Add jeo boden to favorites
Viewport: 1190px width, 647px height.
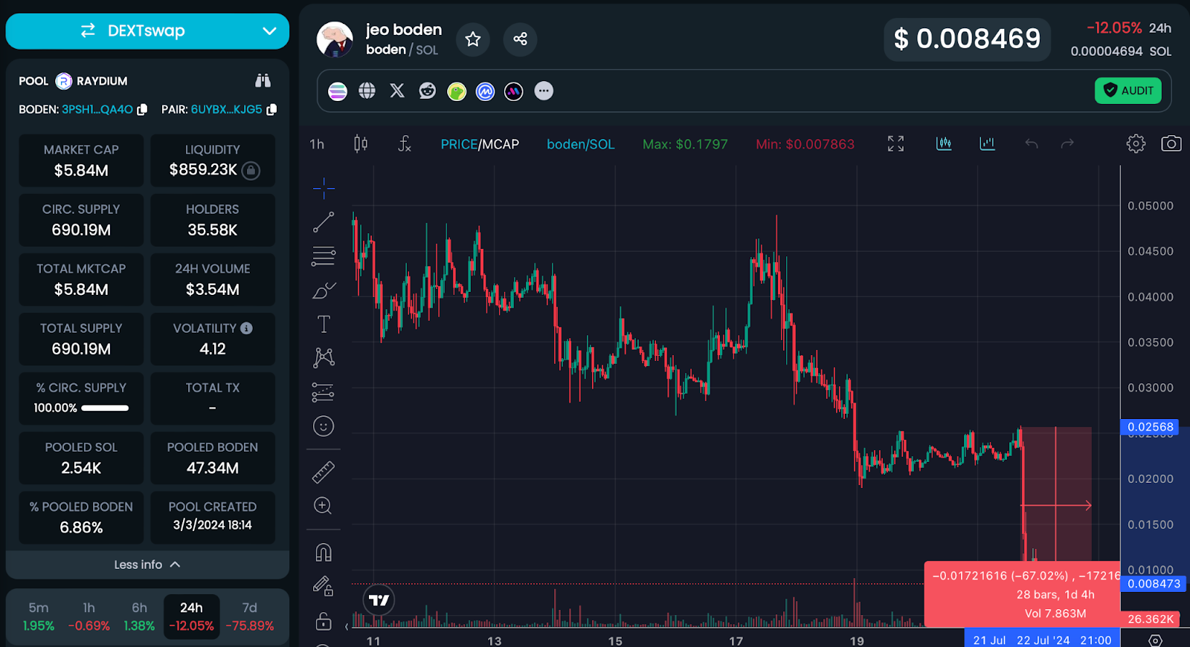pos(473,39)
